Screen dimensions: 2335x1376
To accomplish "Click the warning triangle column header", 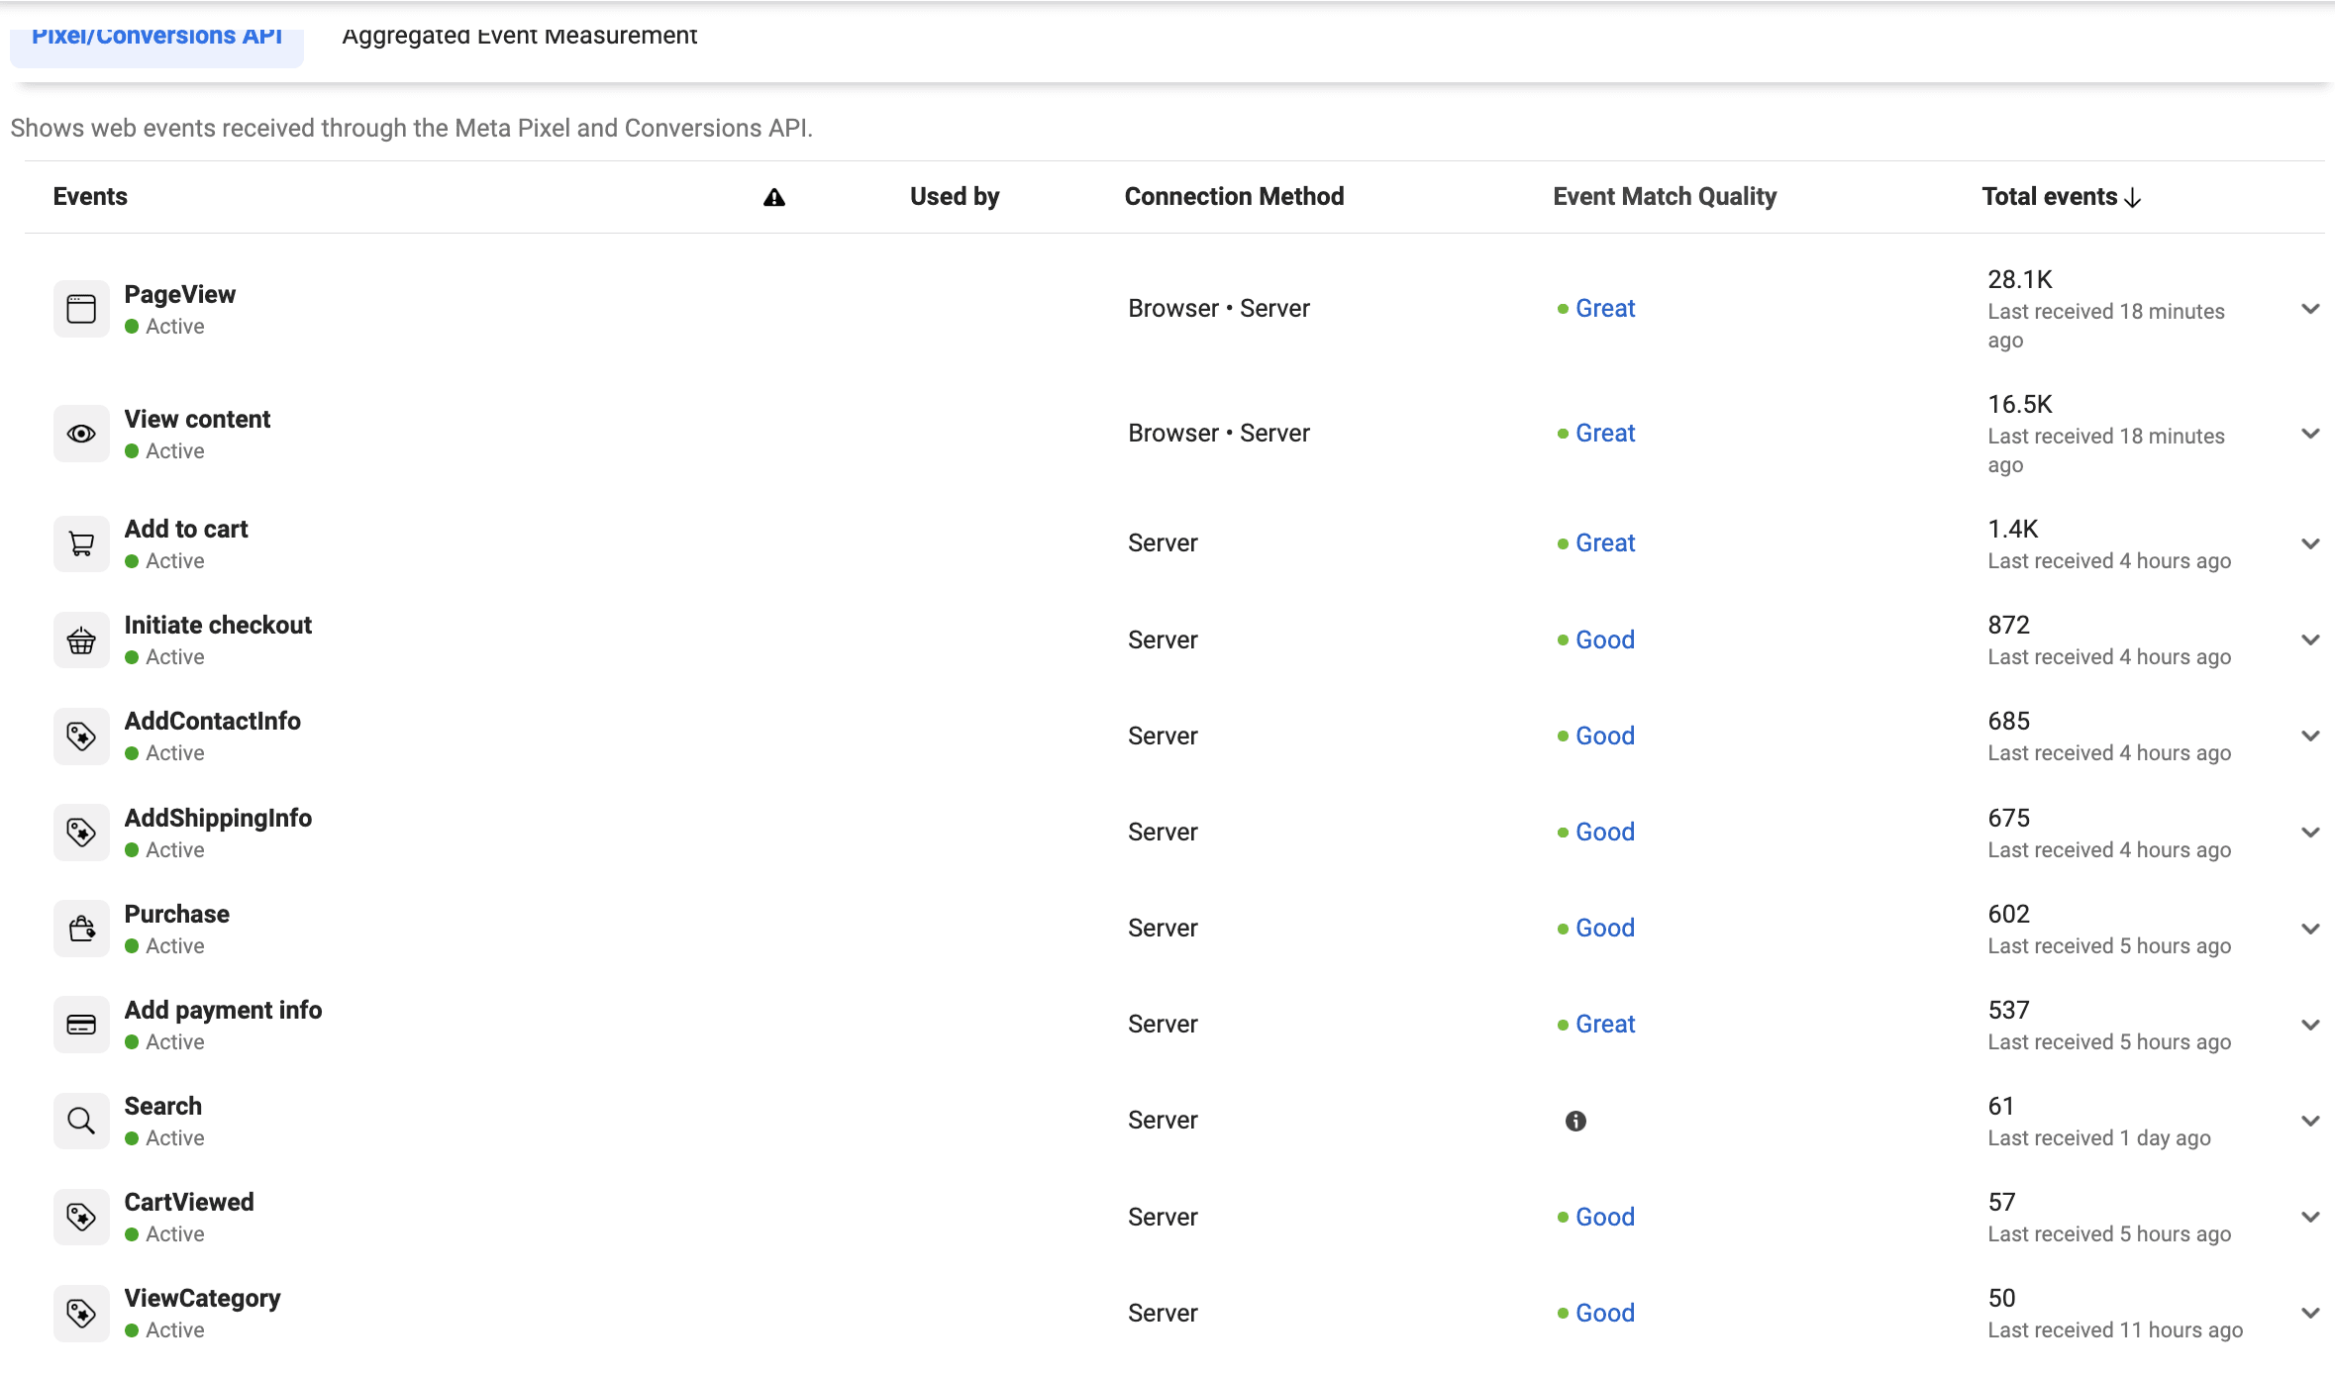I will coord(774,198).
